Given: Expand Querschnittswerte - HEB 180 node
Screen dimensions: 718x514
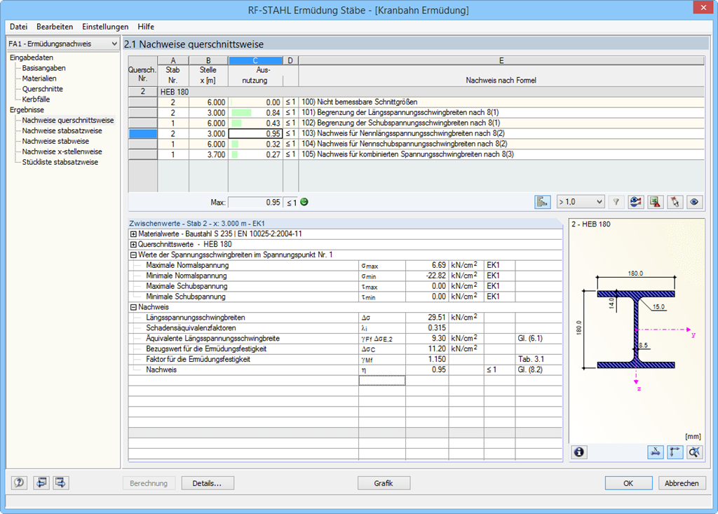Looking at the screenshot, I should 133,245.
